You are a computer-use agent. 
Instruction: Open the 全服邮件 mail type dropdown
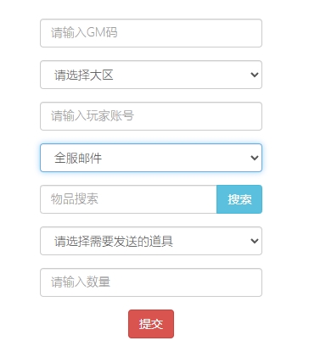pos(151,158)
